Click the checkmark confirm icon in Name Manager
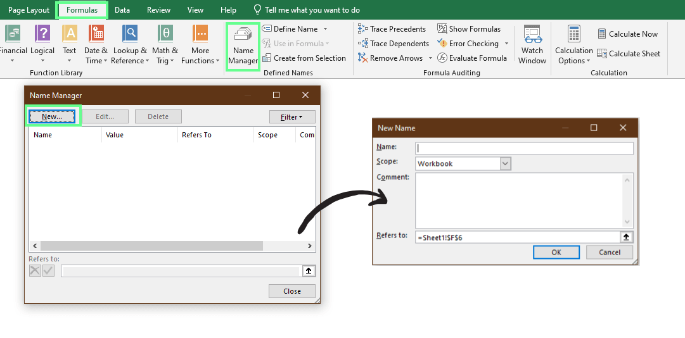This screenshot has width=685, height=338. (48, 271)
